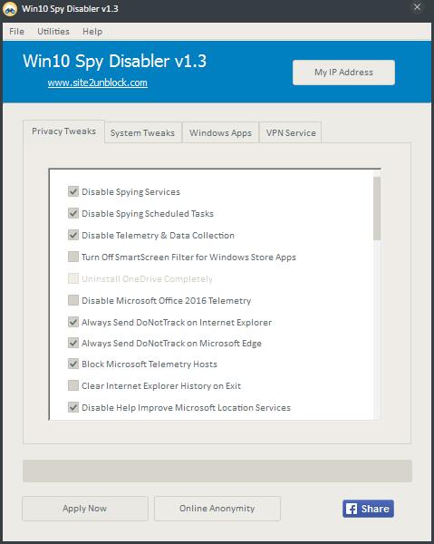The image size is (434, 544).
Task: Click the Win10 Spy Disabler v1.3 header title
Action: tap(114, 61)
